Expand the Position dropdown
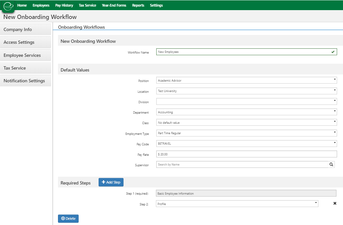 coord(247,80)
